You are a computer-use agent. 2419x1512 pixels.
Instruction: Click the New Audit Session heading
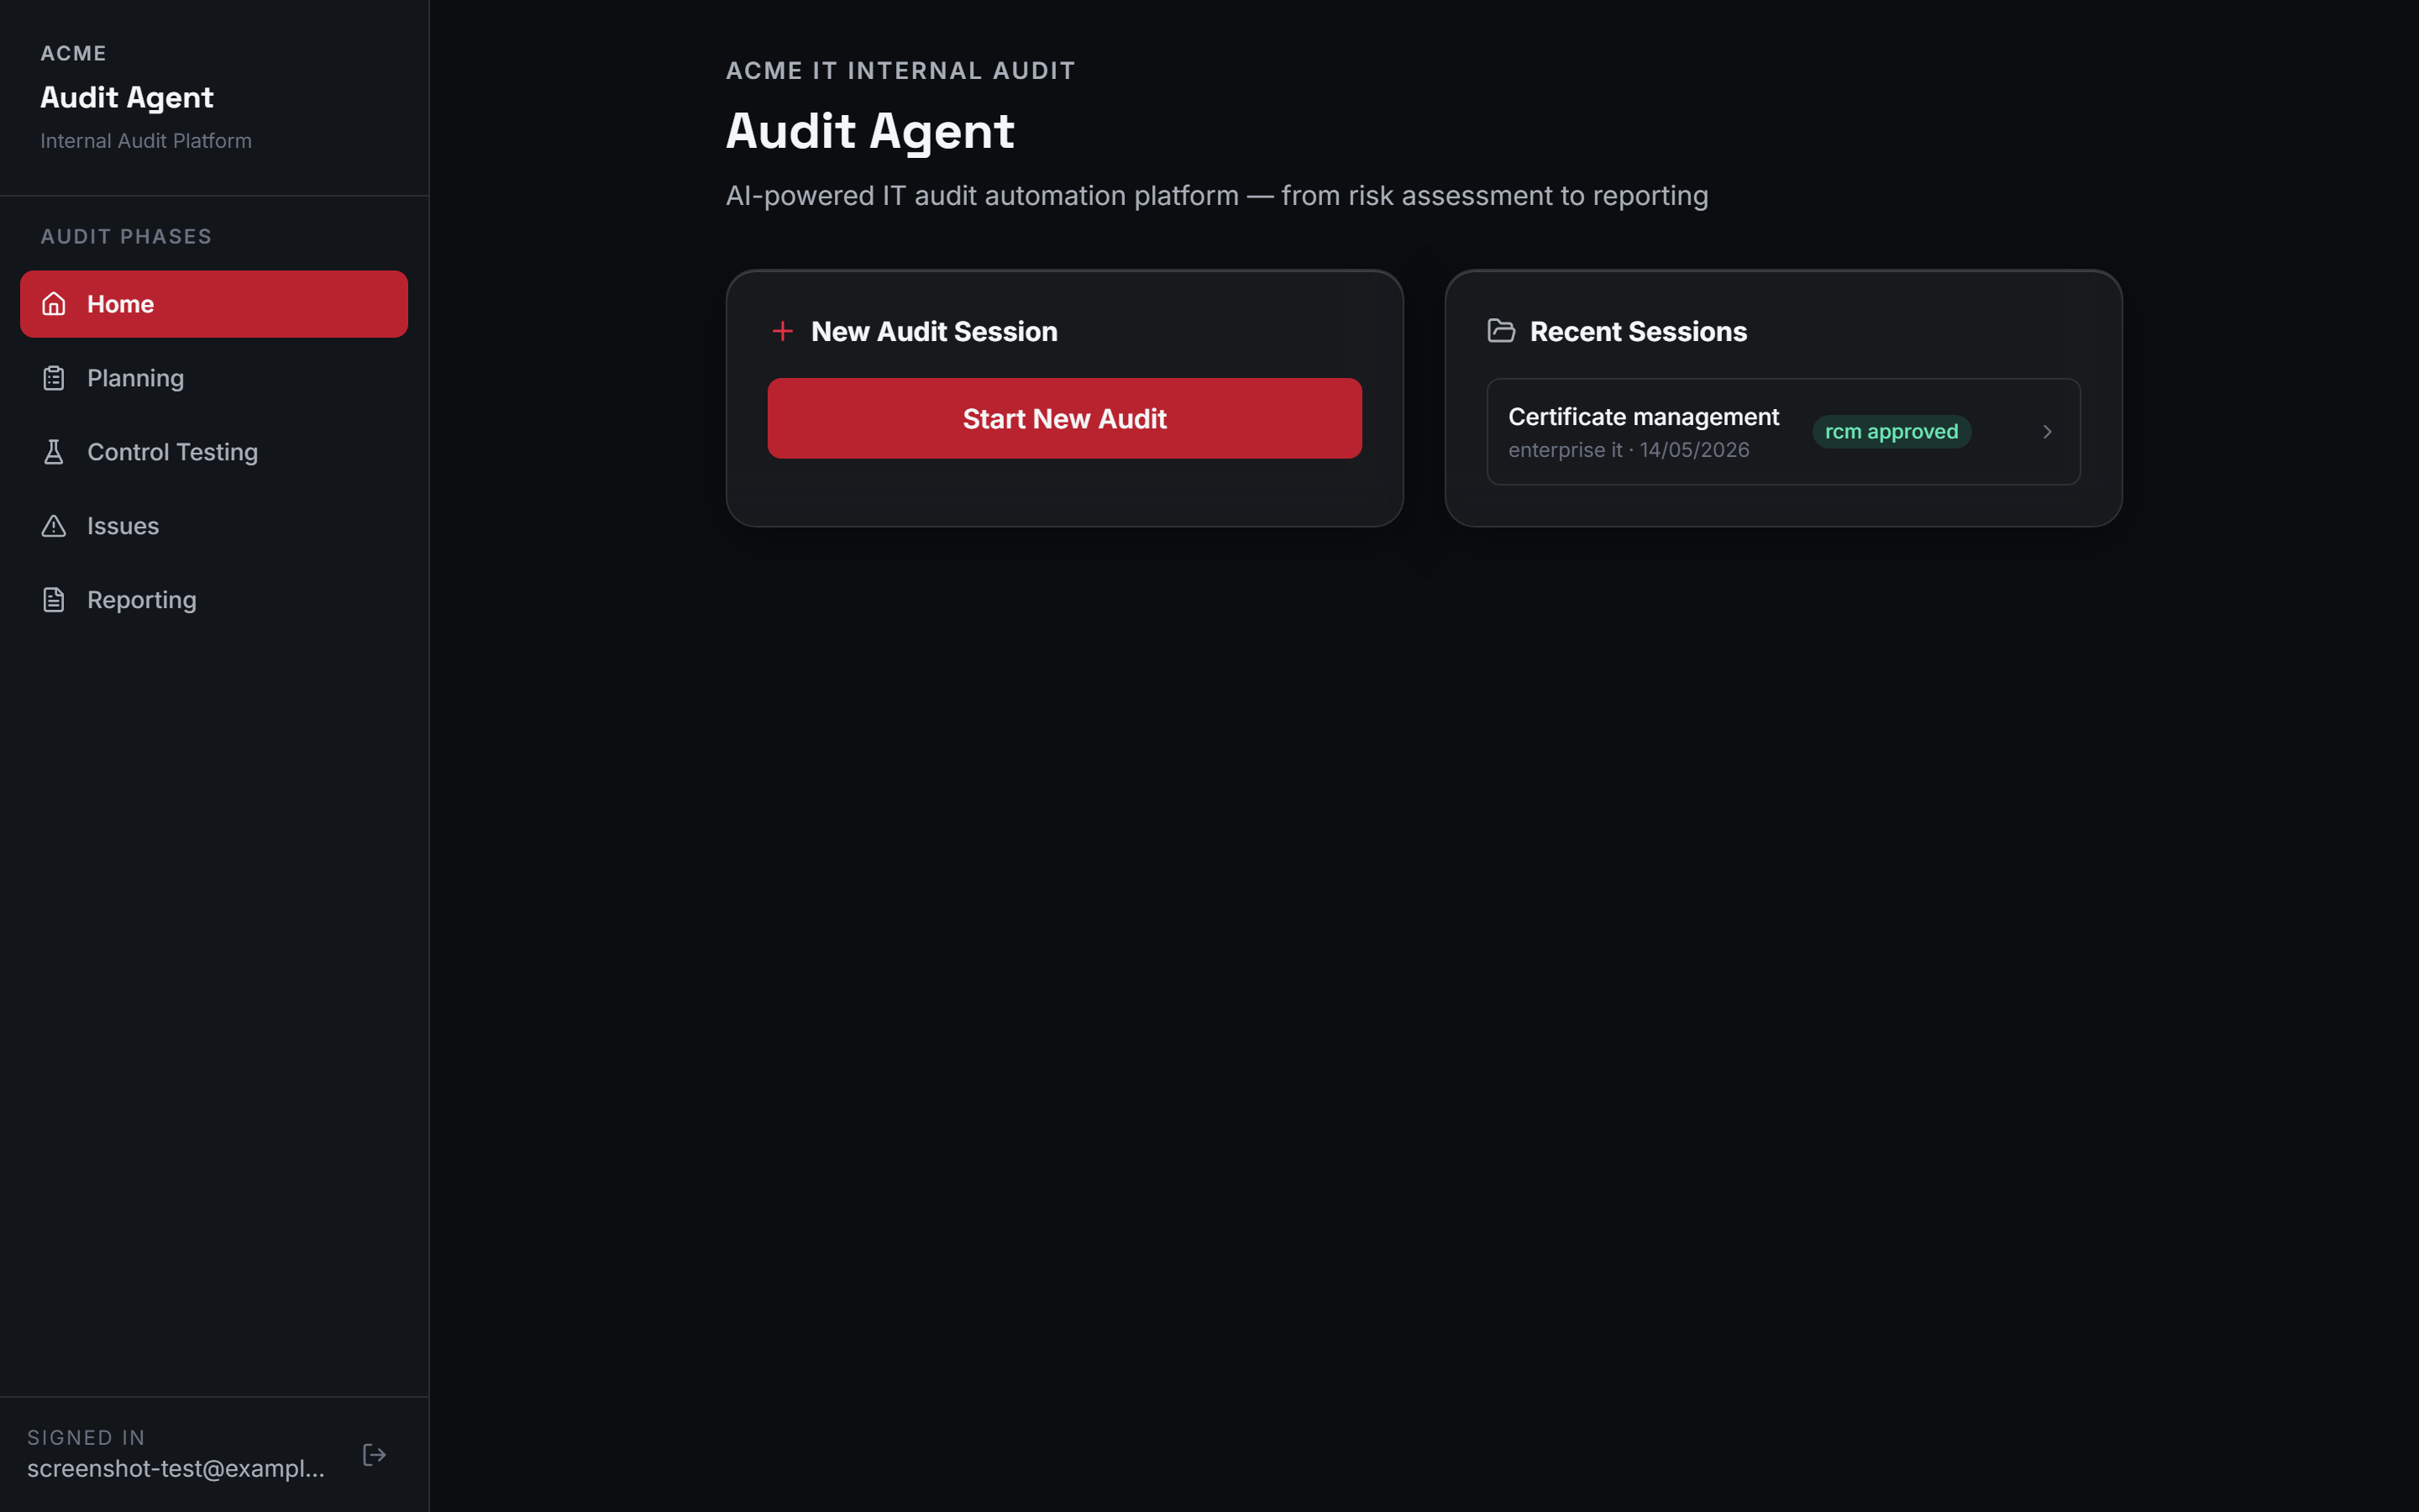coord(934,331)
